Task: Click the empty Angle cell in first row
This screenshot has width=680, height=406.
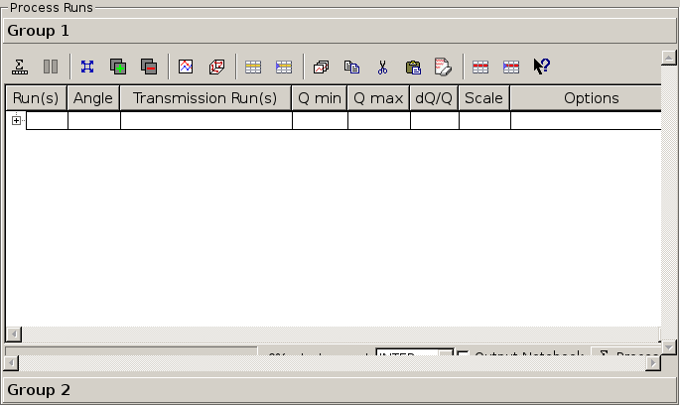Action: [x=94, y=120]
